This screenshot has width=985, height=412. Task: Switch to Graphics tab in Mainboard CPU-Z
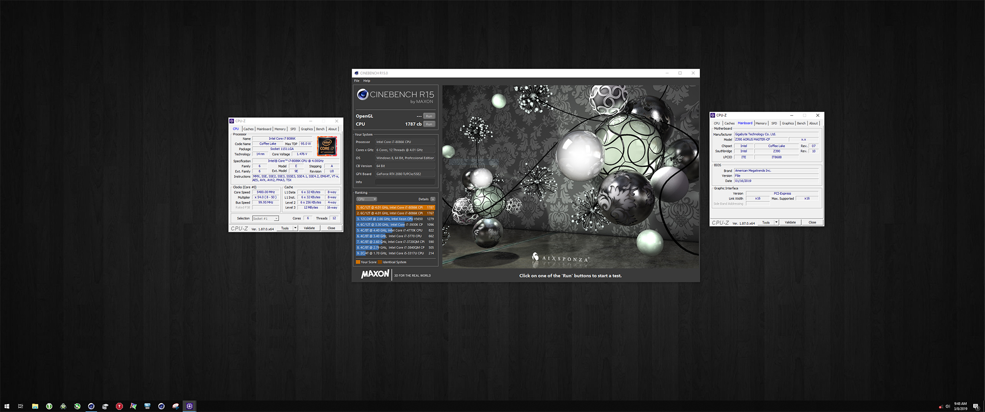click(788, 124)
